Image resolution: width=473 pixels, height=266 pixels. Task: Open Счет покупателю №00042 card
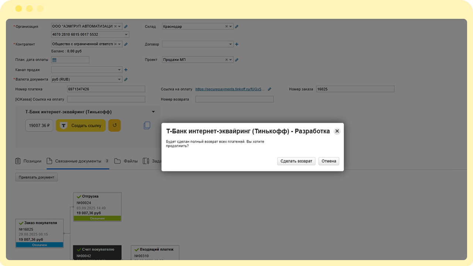coord(97,253)
